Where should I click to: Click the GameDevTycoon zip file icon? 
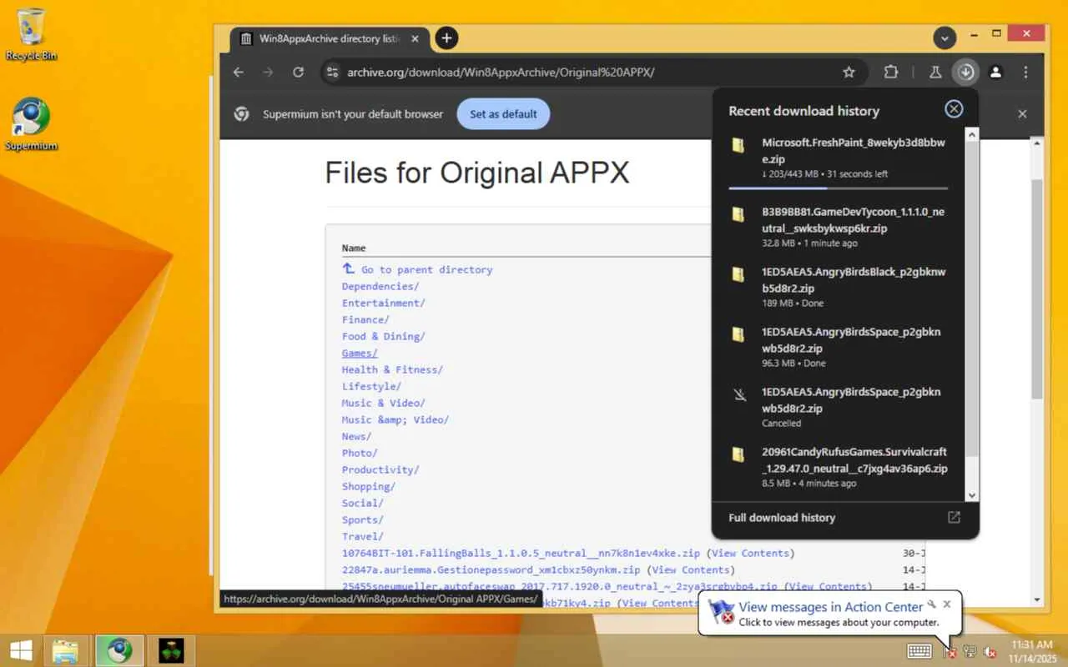point(738,215)
